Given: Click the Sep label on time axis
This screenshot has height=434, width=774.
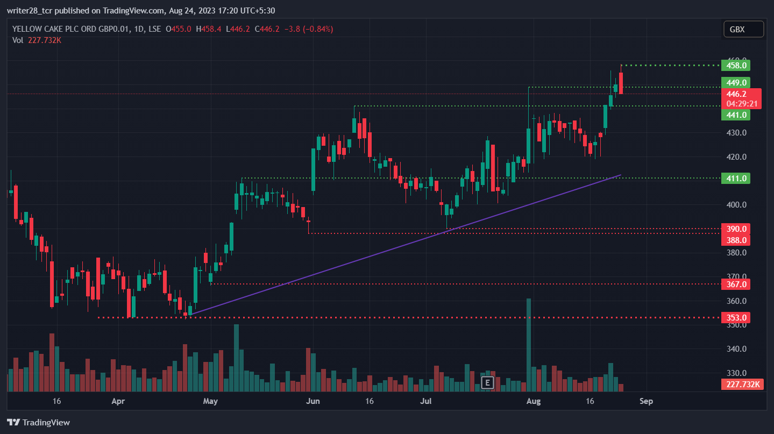Looking at the screenshot, I should point(646,401).
